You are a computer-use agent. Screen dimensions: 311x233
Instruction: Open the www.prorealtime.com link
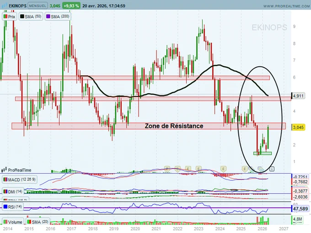coord(286,6)
